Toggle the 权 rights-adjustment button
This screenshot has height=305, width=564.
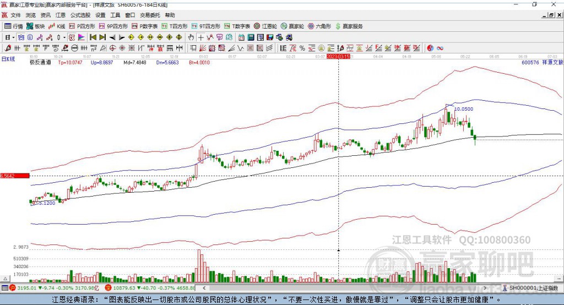(x=72, y=37)
